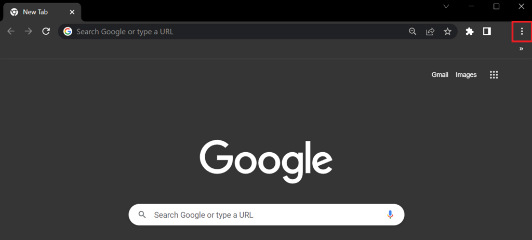Focus the address bar URL field
The height and width of the screenshot is (240, 532).
[234, 32]
